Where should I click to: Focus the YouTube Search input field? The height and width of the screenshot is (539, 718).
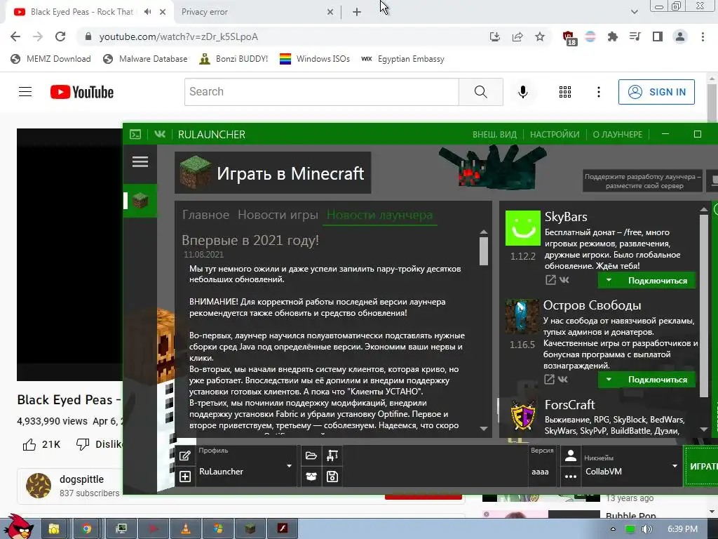click(321, 92)
